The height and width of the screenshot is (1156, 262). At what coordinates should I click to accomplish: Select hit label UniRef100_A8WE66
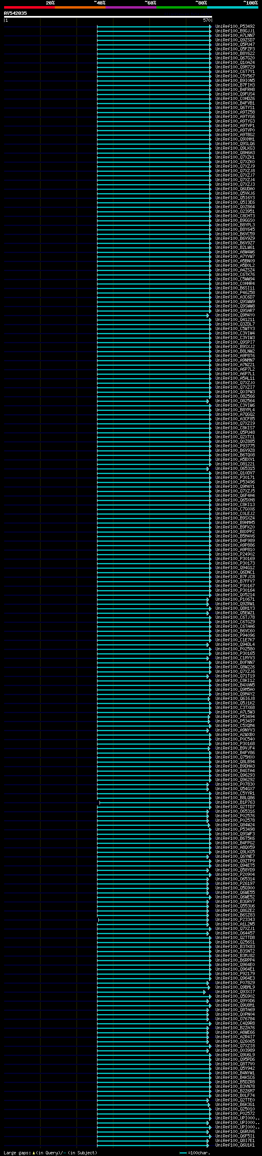coord(235,1032)
